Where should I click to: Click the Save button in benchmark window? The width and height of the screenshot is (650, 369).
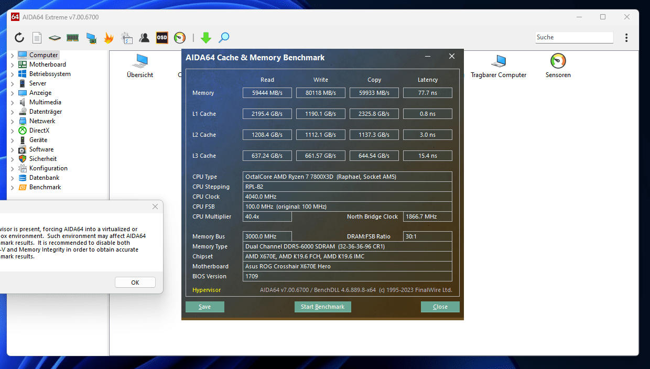[x=205, y=307]
